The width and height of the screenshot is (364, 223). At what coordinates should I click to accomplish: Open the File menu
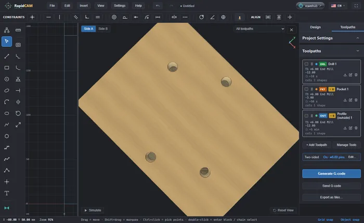[x=52, y=6]
